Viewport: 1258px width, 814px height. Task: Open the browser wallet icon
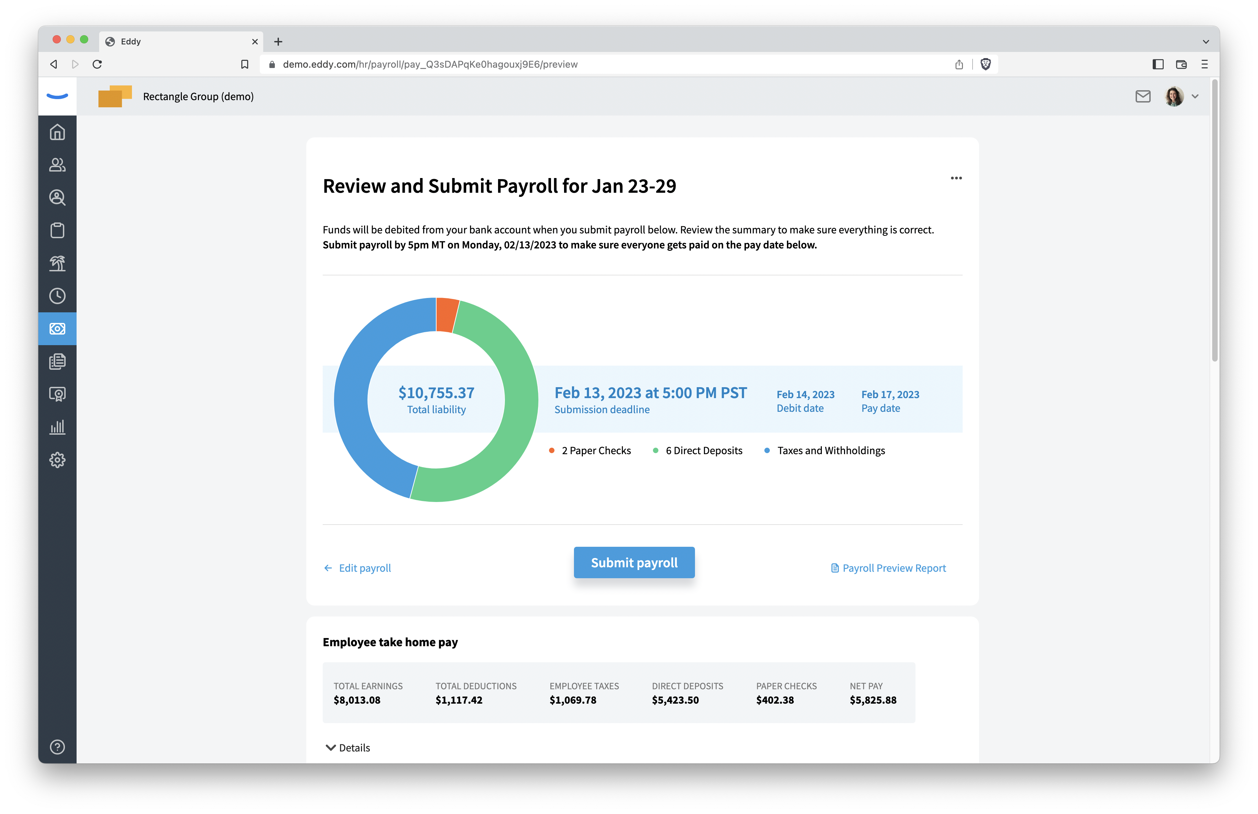pos(1181,65)
